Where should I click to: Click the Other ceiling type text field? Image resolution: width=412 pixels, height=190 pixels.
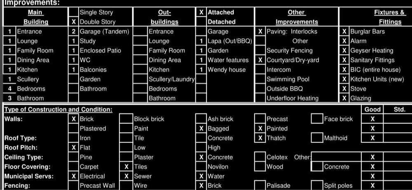pyautogui.click(x=336, y=157)
